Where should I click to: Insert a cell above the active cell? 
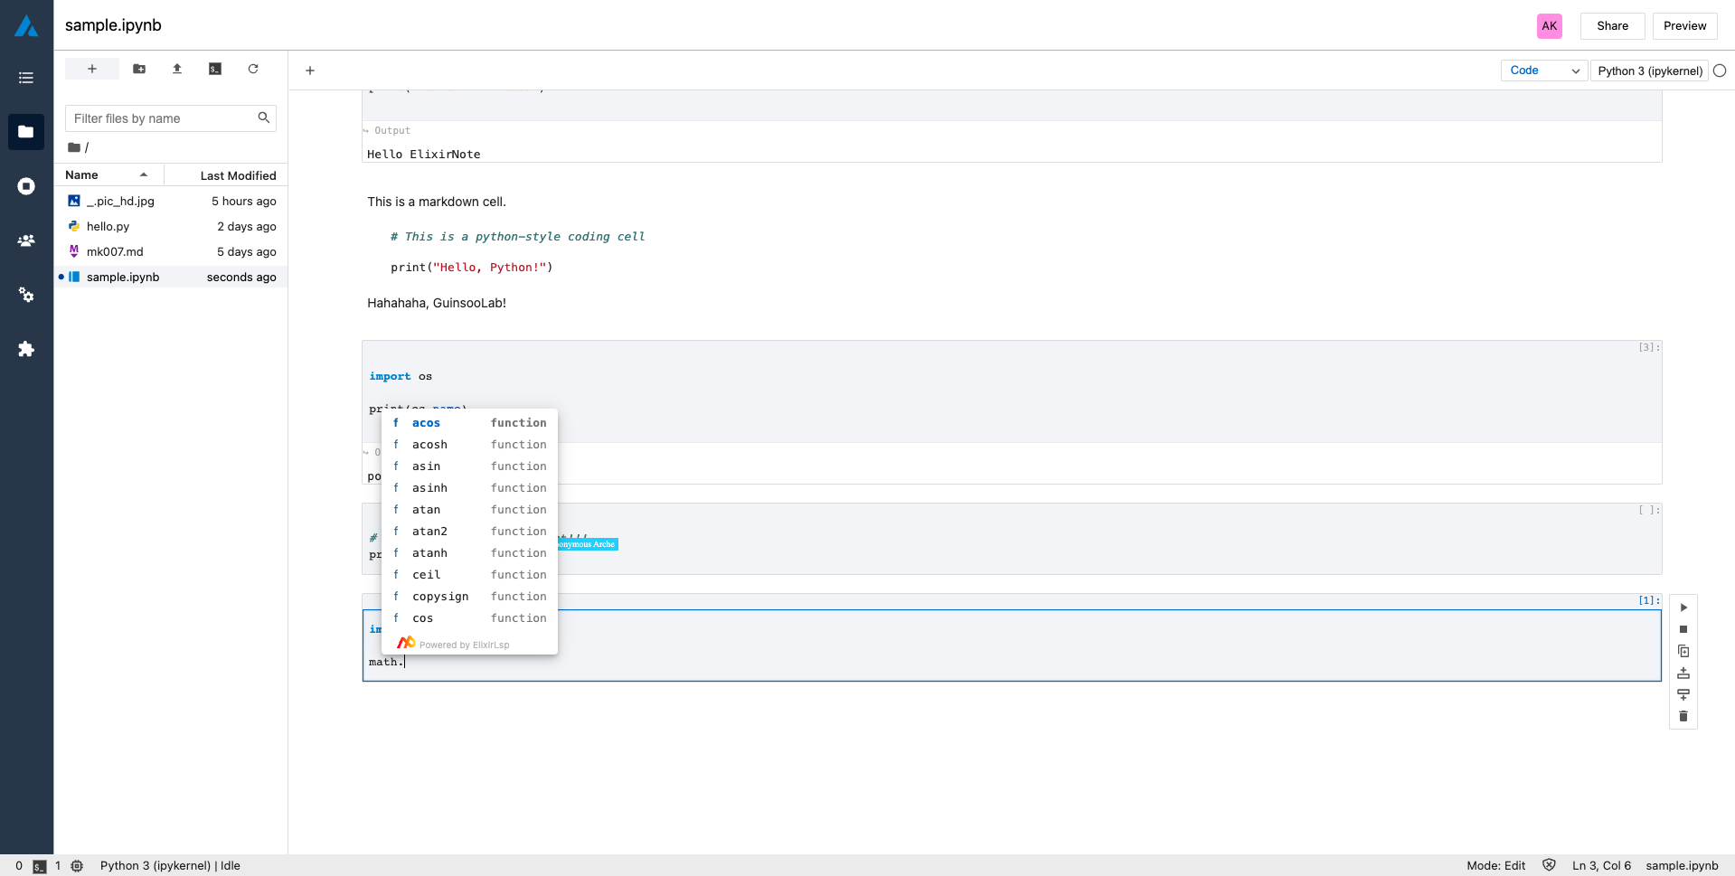[x=1683, y=673]
